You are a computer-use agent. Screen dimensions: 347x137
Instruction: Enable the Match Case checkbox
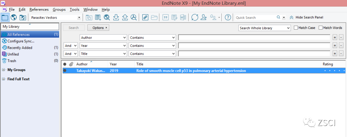pyautogui.click(x=296, y=28)
